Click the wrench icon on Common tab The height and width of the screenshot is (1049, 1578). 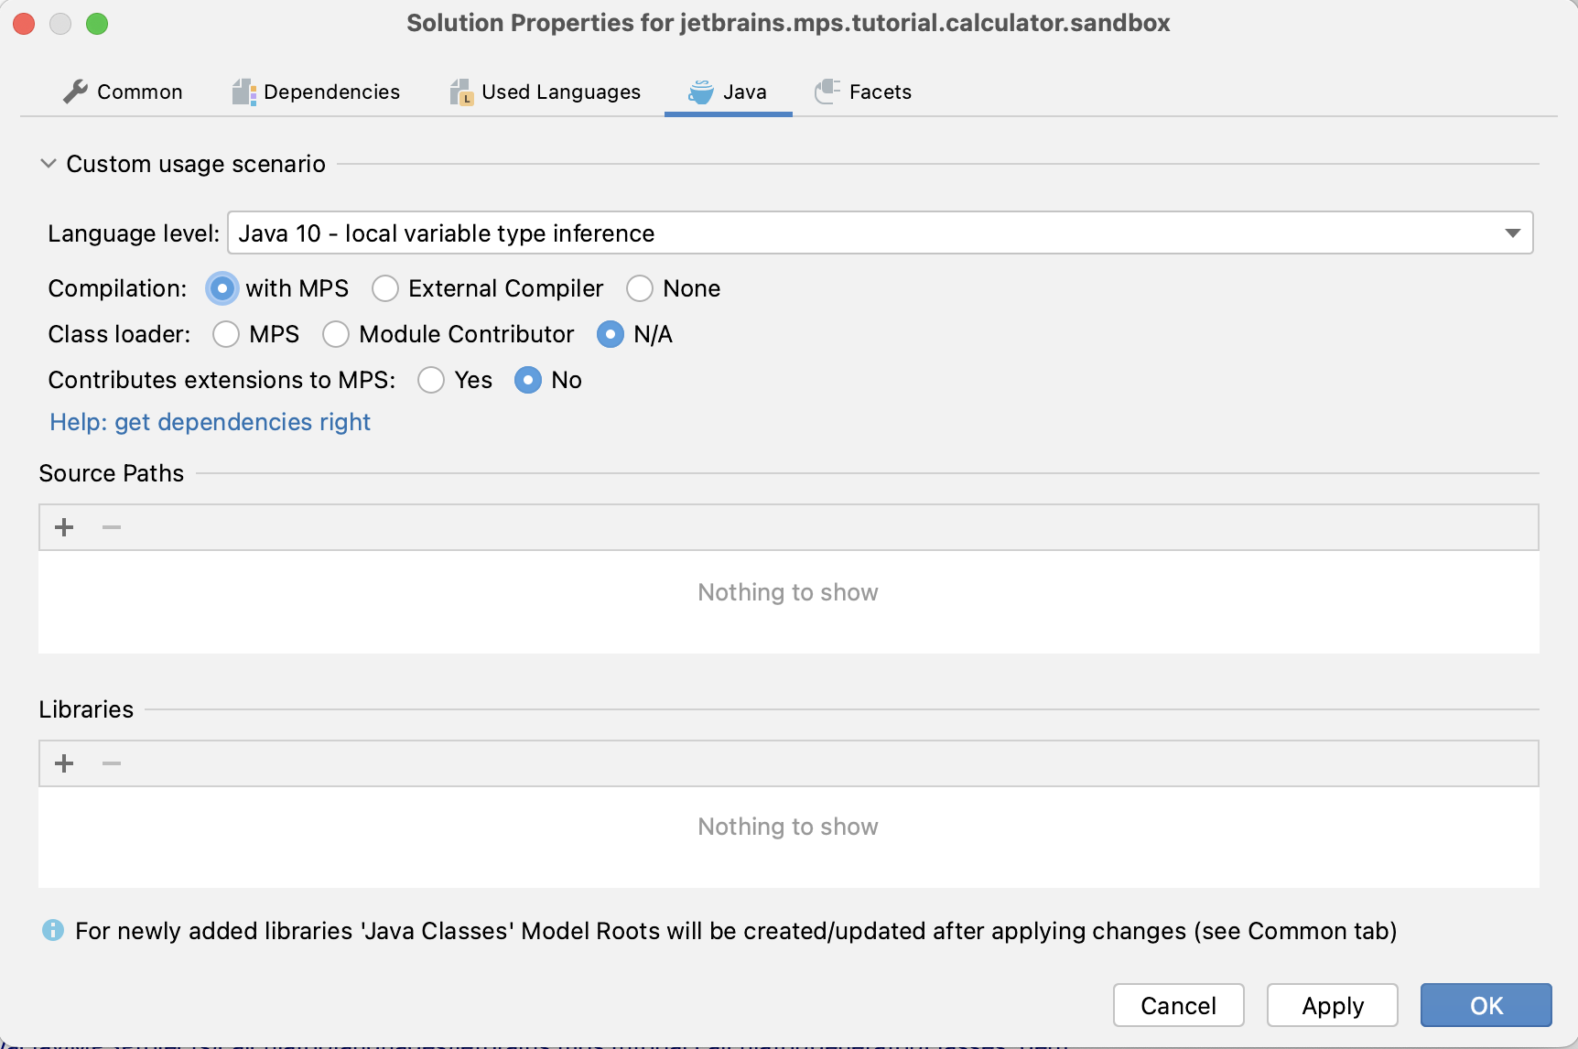(75, 92)
